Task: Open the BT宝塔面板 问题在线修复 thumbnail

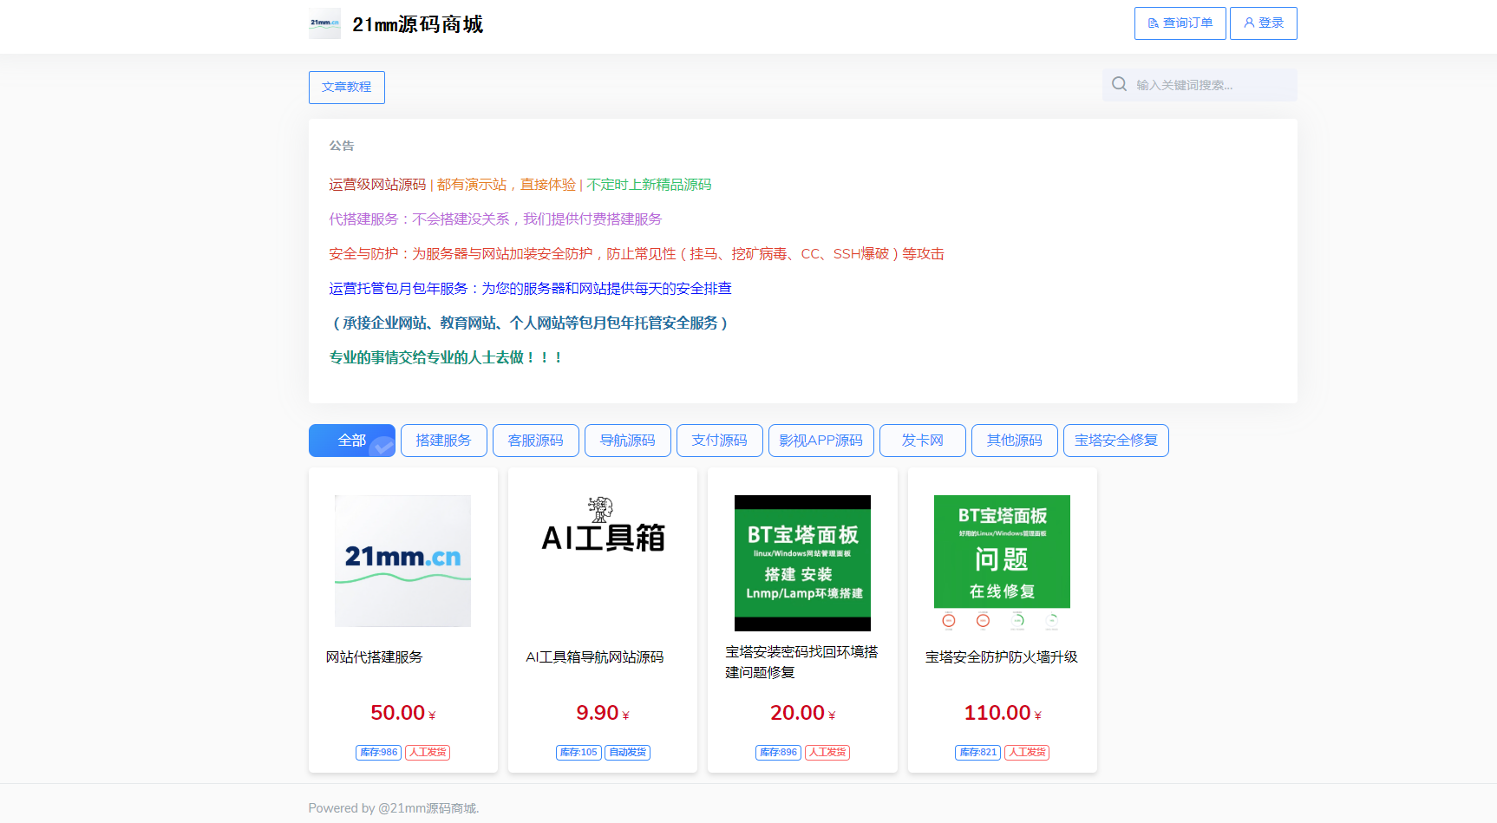Action: pos(1002,563)
